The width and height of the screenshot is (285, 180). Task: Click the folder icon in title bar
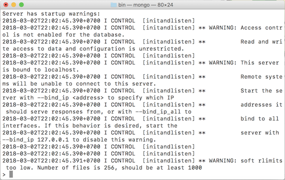(114, 5)
